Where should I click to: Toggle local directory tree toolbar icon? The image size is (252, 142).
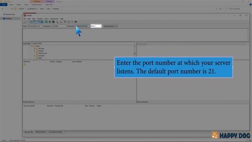click(x=35, y=22)
